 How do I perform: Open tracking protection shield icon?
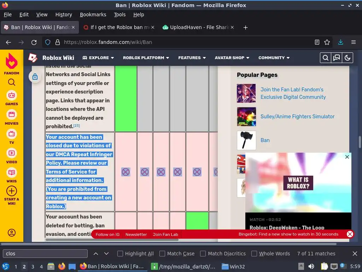pos(48,42)
